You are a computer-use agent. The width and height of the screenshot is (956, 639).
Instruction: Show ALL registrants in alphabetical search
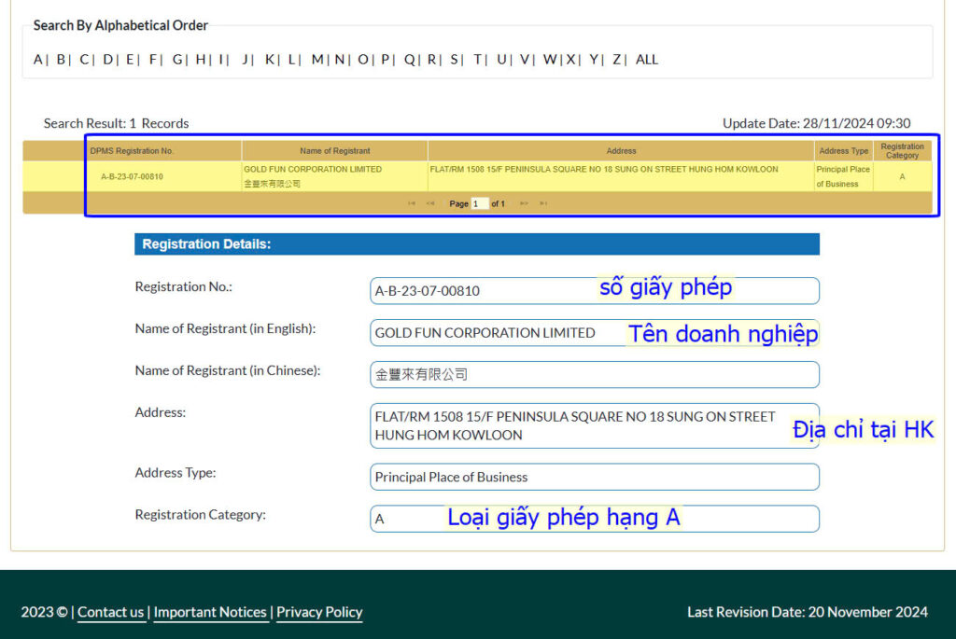point(647,60)
